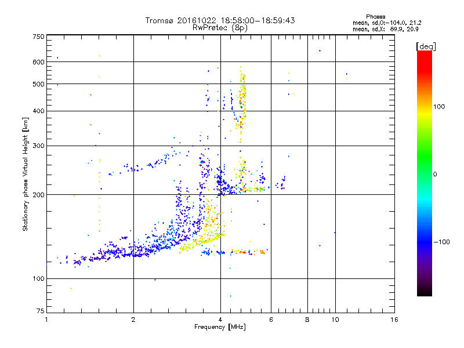
Task: Click the y-axis tick label '100'
Action: [39, 278]
